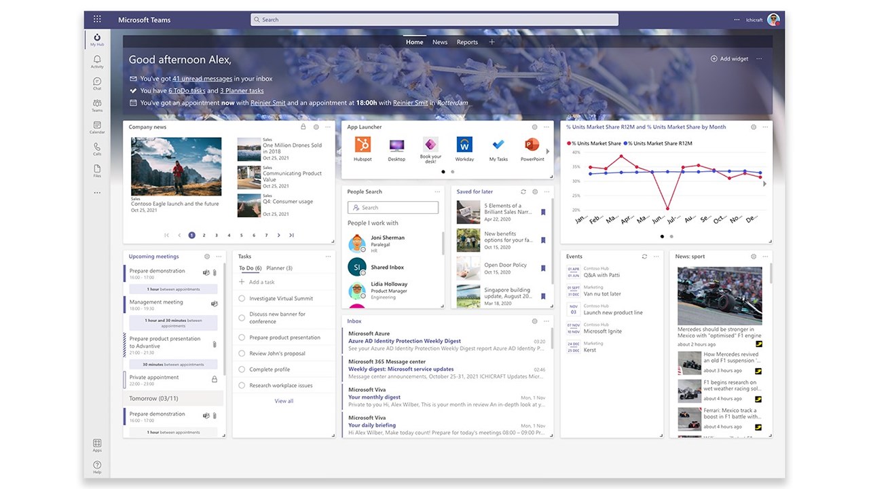Mark Discuss new banner for conference complete
This screenshot has width=869, height=489.
[x=242, y=318]
